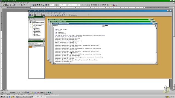Click the Break pause icon in VB toolbar
The width and height of the screenshot is (175, 98).
54,15
